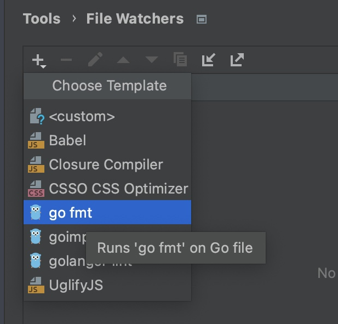Open the add watcher plus dropdown
Screen dimensions: 338x324
(x=38, y=60)
